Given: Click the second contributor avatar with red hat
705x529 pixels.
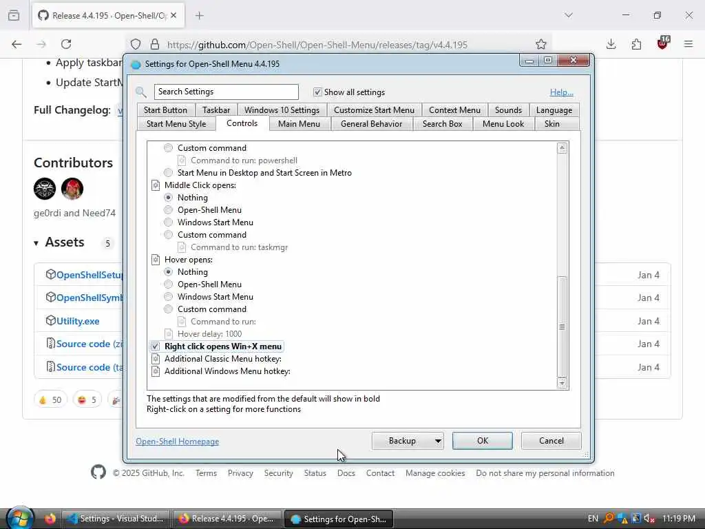Looking at the screenshot, I should 72,189.
